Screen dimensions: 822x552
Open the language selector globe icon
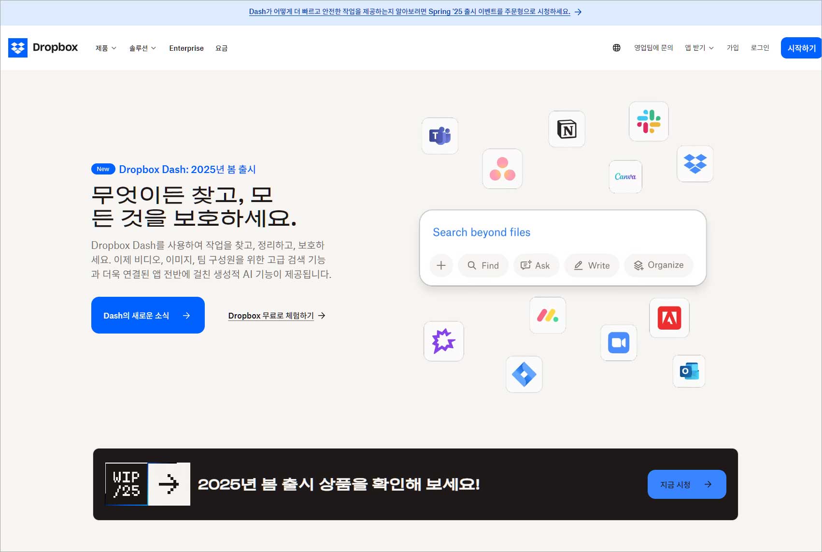tap(616, 48)
